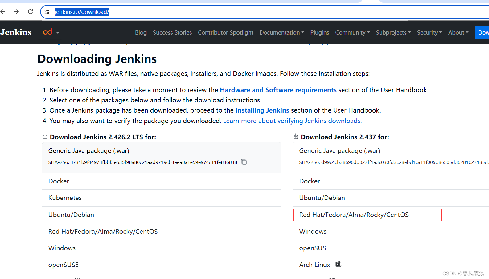Download LTS Generic Java package (.war)
The height and width of the screenshot is (279, 489).
tap(162, 157)
